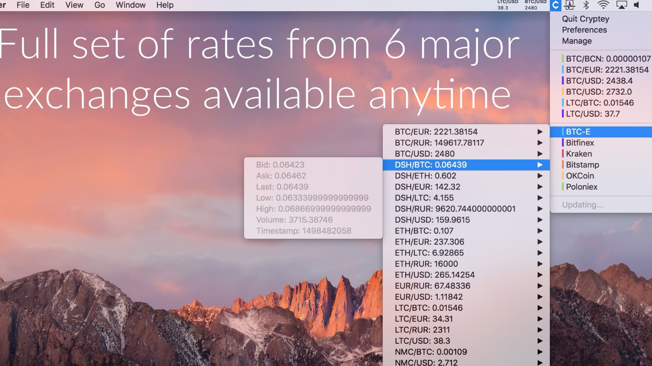This screenshot has width=652, height=366.
Task: Select the ETH/LTC: 6.92865 row
Action: 466,253
